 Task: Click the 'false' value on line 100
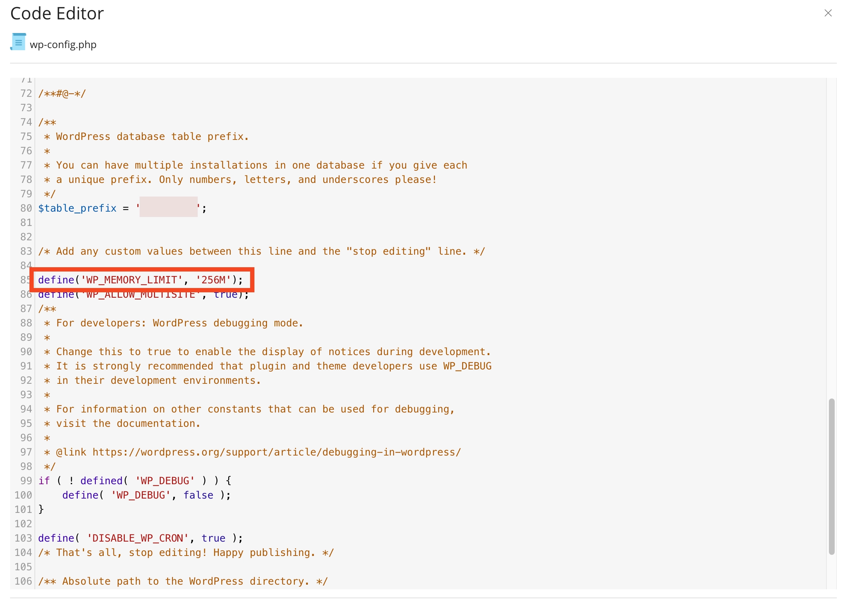pyautogui.click(x=198, y=495)
